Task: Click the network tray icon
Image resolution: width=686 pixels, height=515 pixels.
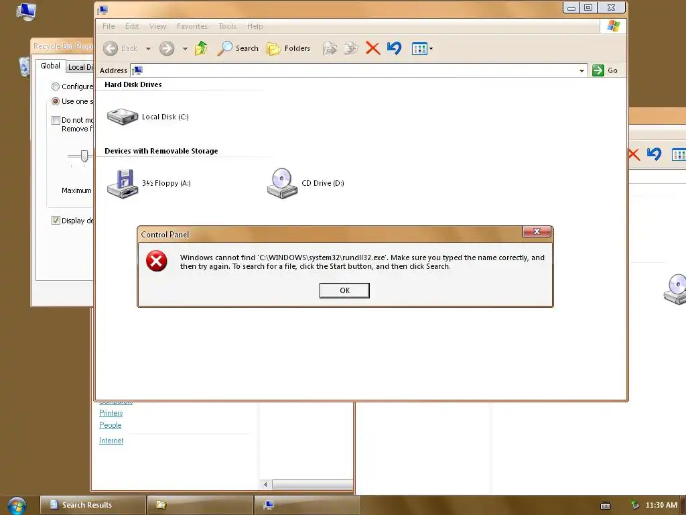Action: coord(634,505)
